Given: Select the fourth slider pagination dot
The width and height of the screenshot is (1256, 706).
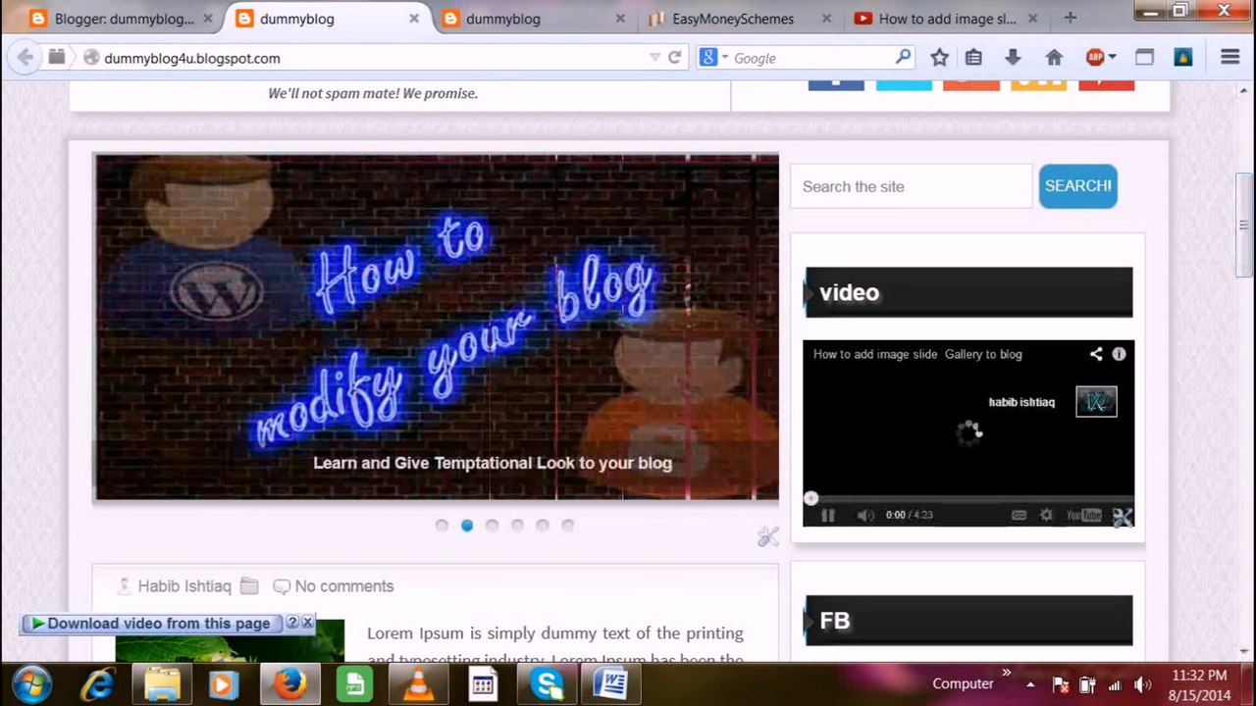Looking at the screenshot, I should pos(517,526).
